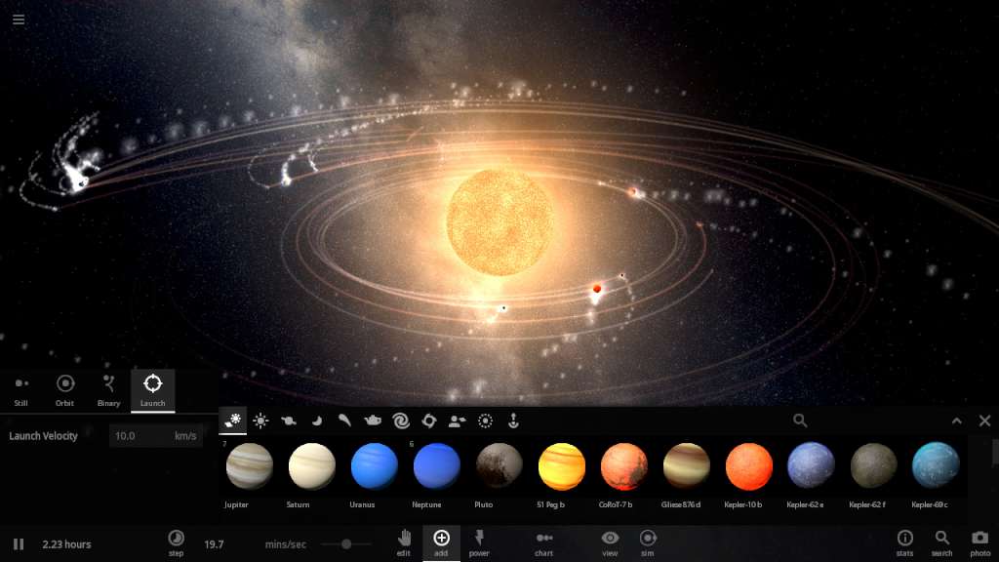Select the Humans category icon

tap(457, 421)
